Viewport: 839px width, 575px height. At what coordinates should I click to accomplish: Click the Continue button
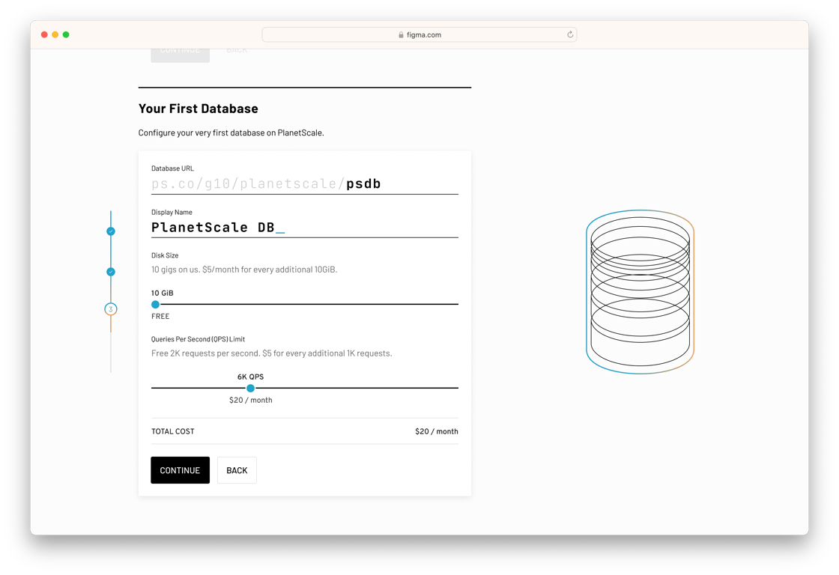180,470
